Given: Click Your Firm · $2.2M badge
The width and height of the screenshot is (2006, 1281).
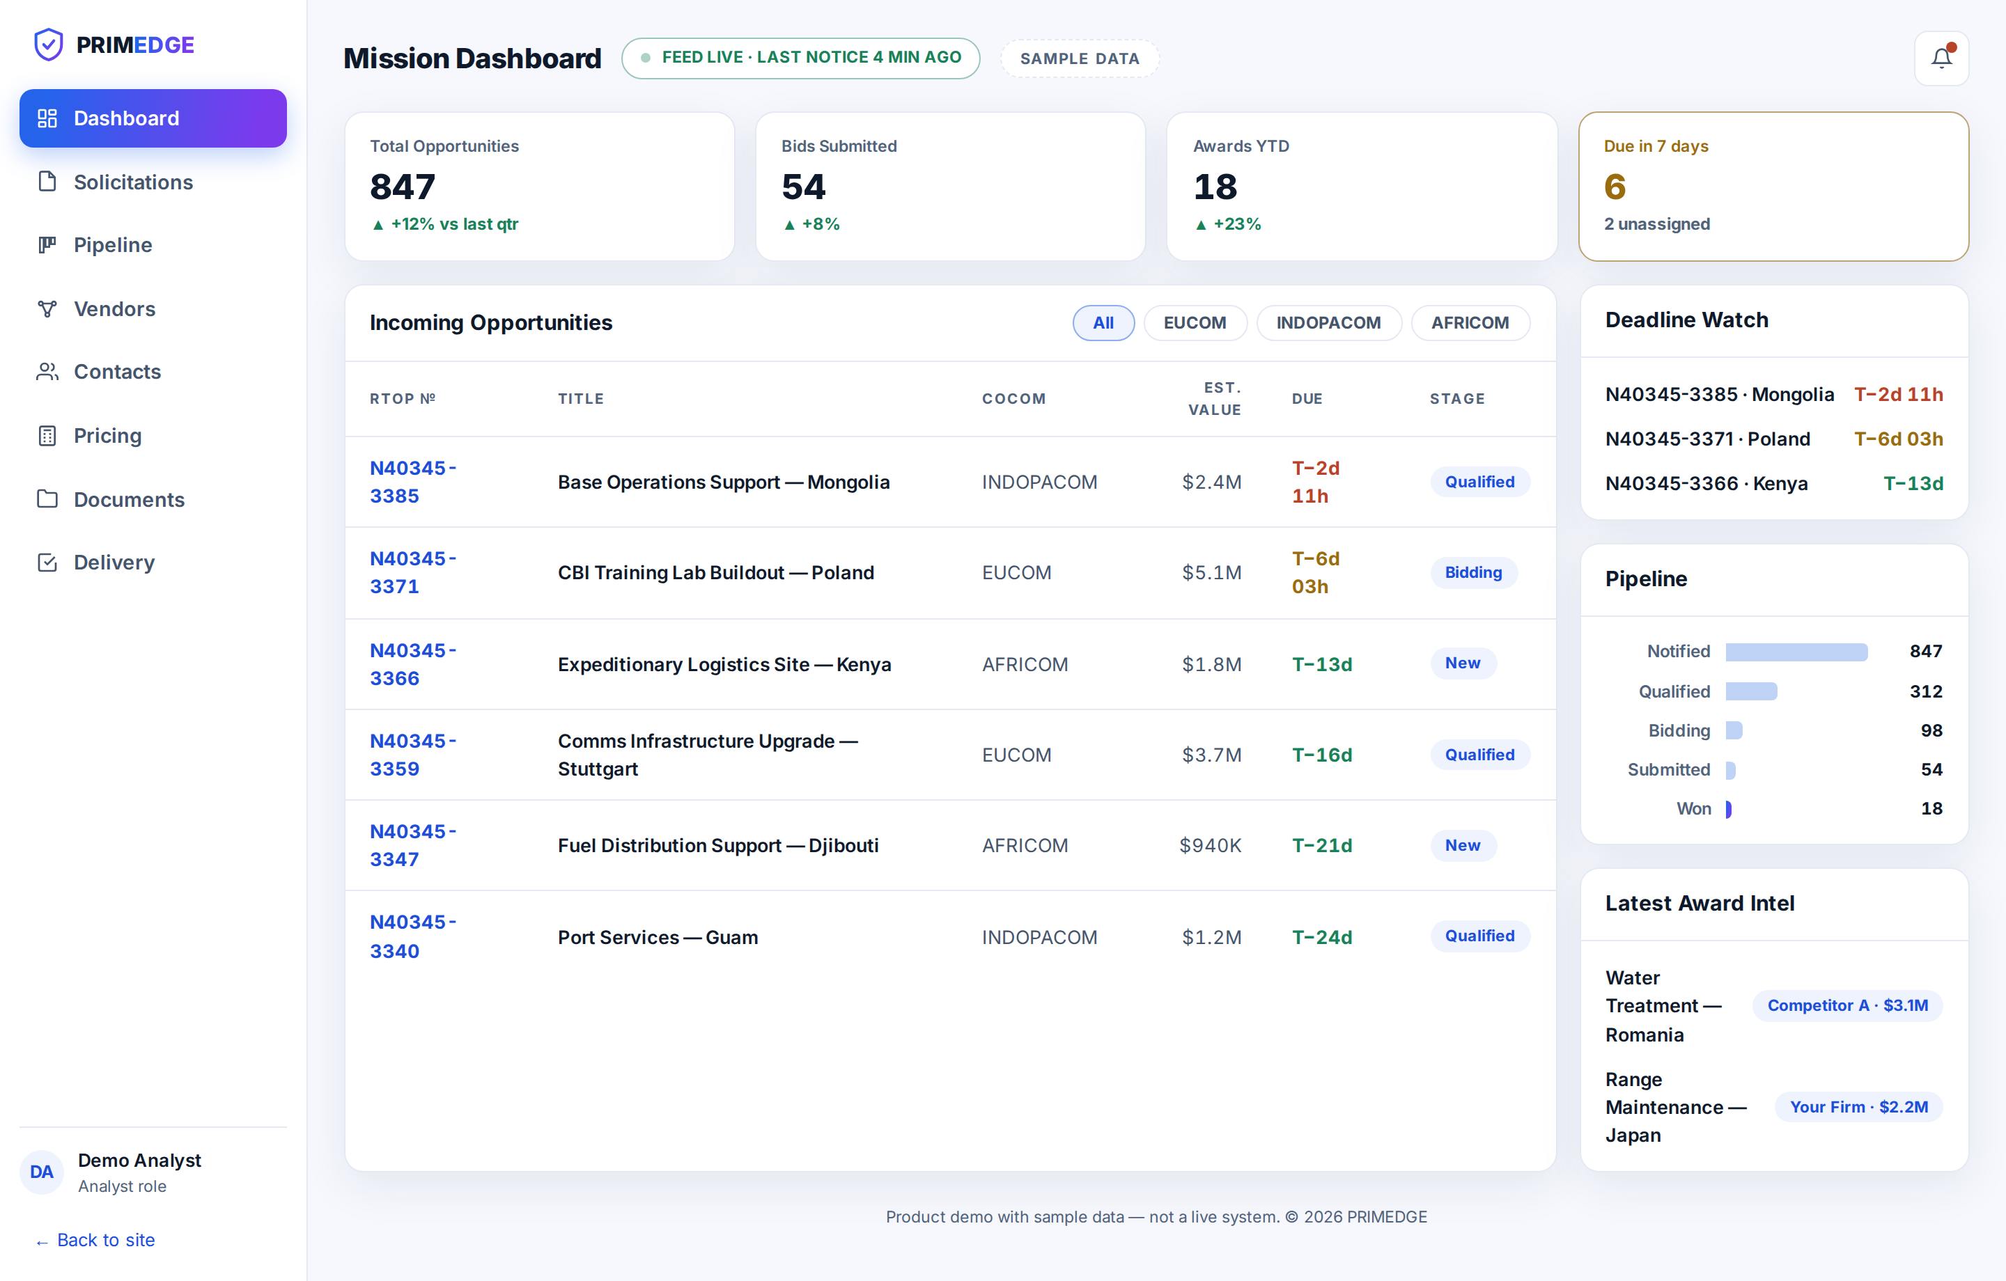Looking at the screenshot, I should tap(1858, 1107).
